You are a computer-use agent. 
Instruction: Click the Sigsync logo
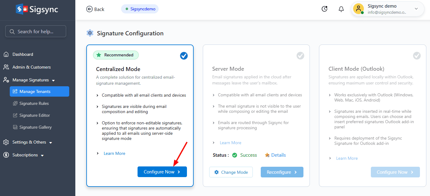point(37,9)
